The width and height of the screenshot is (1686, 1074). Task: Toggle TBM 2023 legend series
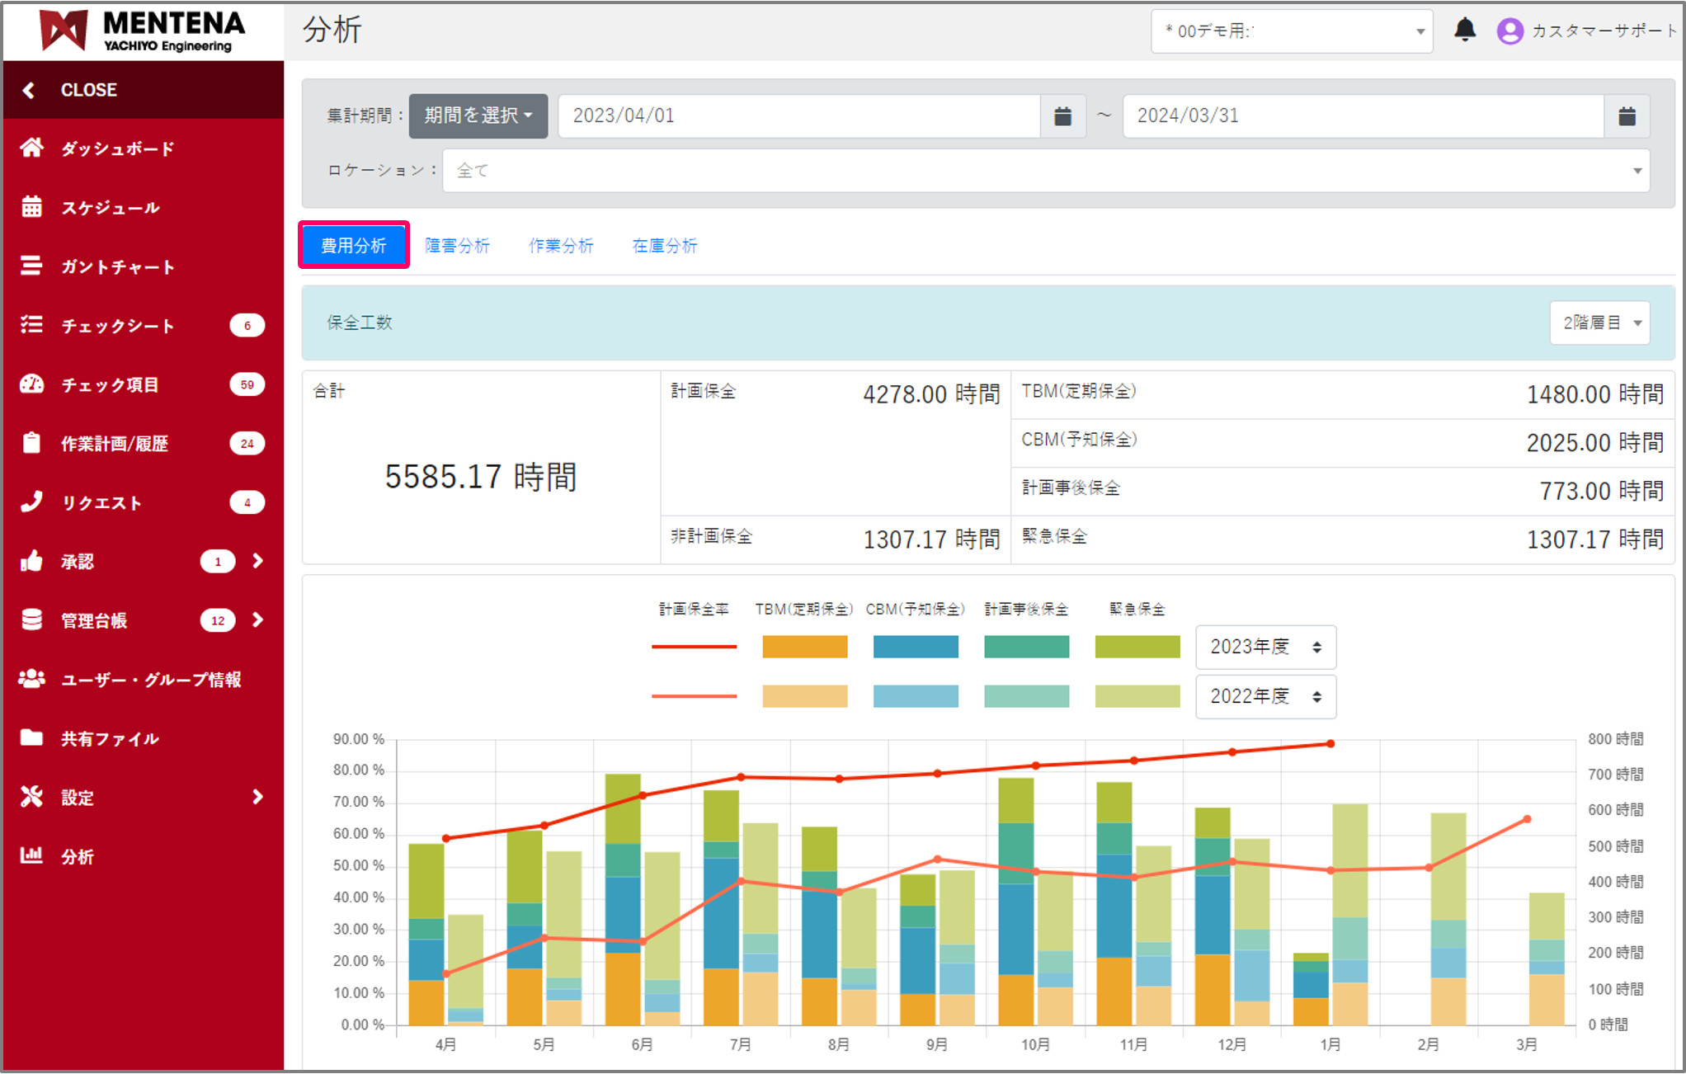(x=804, y=647)
